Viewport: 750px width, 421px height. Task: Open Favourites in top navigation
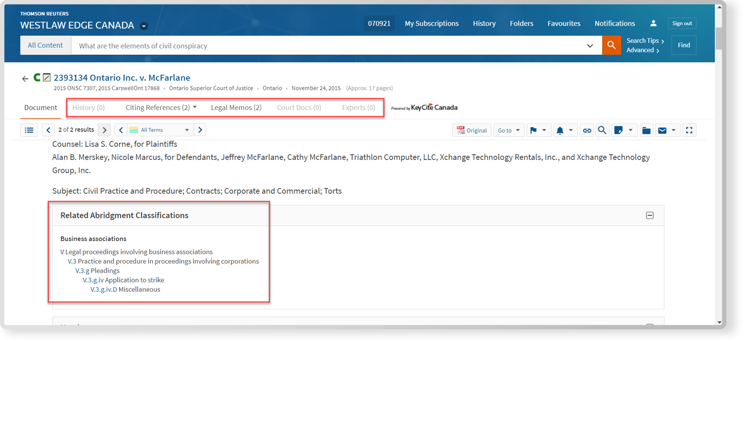(564, 23)
